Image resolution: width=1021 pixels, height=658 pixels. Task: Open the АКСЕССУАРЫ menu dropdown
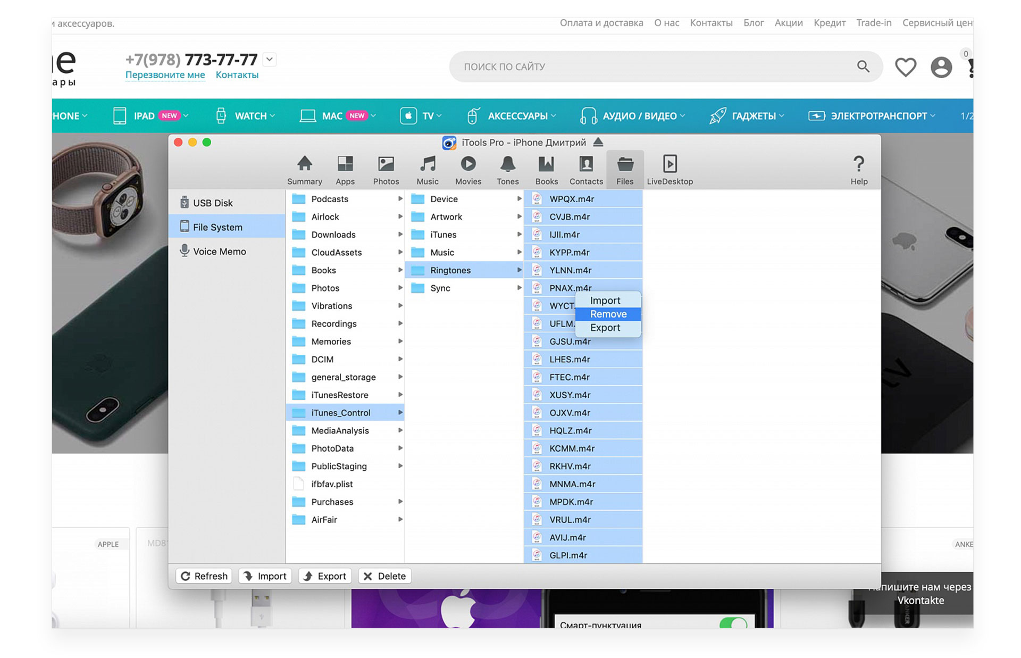(x=510, y=115)
